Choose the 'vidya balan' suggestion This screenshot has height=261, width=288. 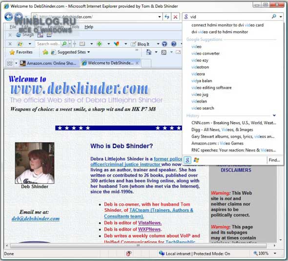[x=202, y=81]
